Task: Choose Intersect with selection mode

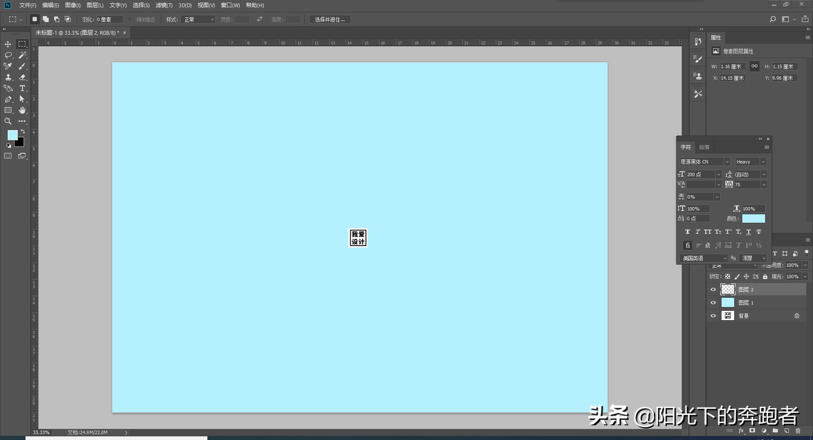Action: coord(68,19)
